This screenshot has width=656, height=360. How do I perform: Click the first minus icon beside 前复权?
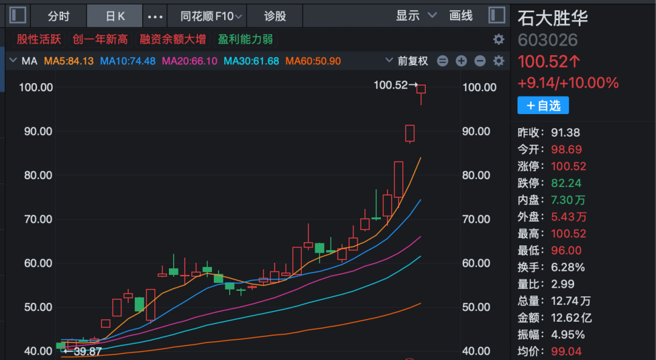coord(443,61)
